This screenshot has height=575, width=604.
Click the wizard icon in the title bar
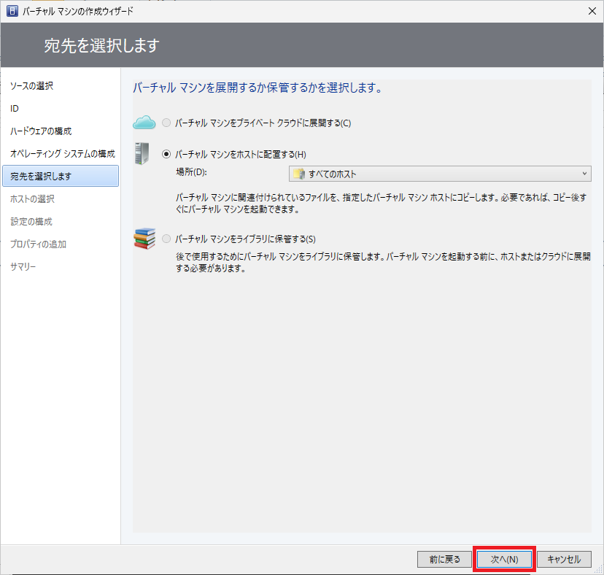[12, 11]
